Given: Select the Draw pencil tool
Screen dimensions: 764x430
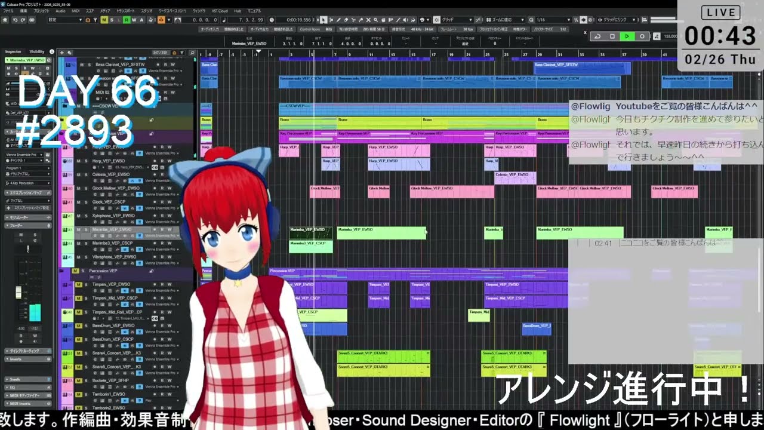Looking at the screenshot, I should pos(338,20).
